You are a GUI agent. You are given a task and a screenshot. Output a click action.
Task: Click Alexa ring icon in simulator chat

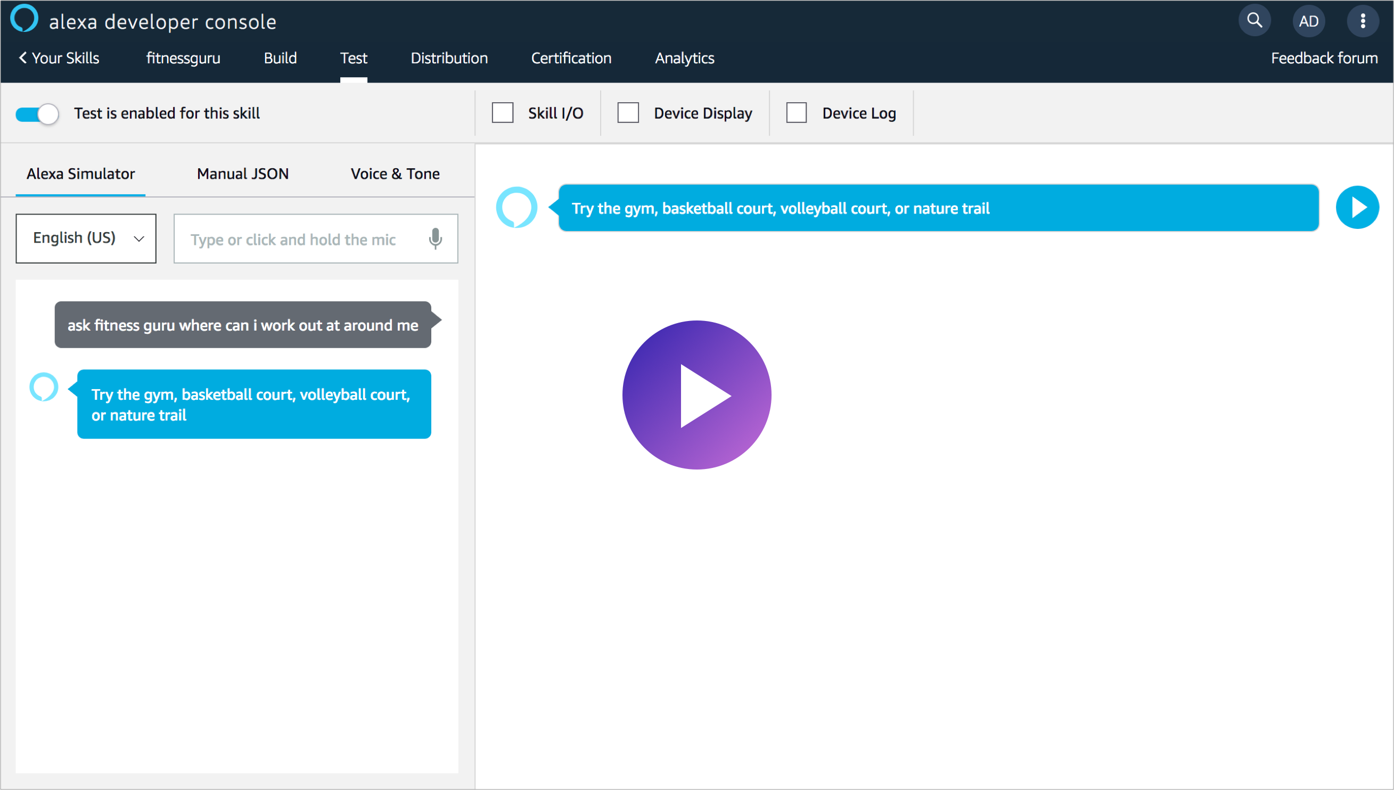(44, 387)
